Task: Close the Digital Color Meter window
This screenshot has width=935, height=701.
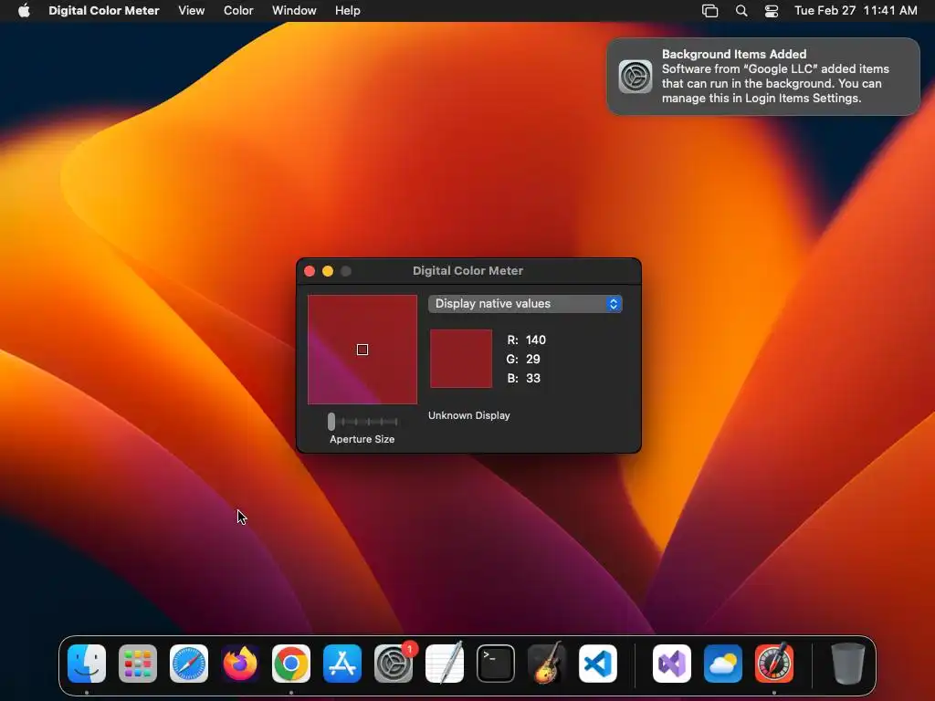Action: tap(310, 271)
